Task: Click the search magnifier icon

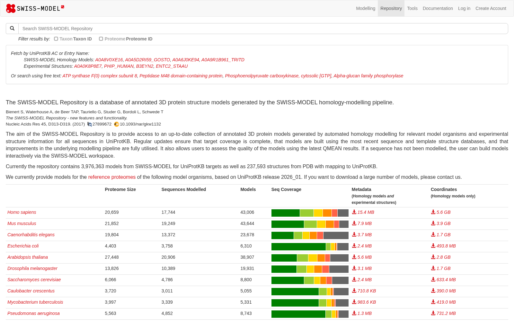Action: (x=12, y=28)
